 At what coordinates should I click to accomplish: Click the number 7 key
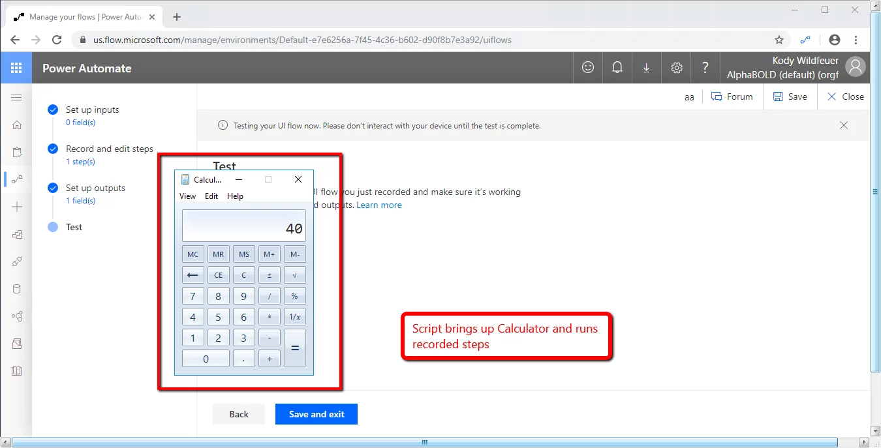click(193, 296)
